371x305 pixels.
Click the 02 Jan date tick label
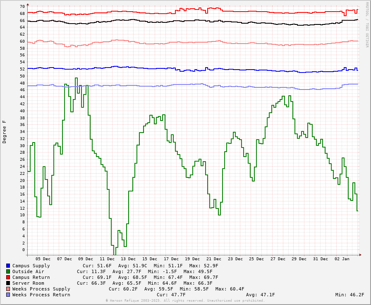coord(342,259)
